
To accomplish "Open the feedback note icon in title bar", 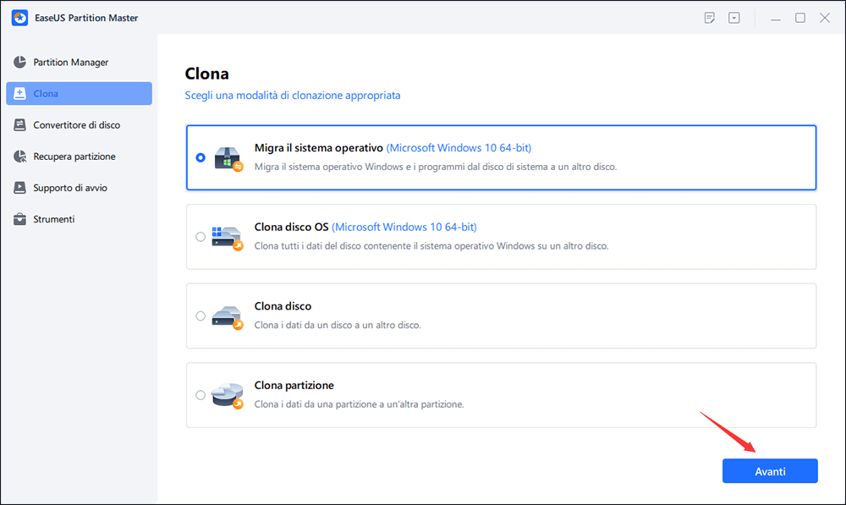I will coord(710,18).
